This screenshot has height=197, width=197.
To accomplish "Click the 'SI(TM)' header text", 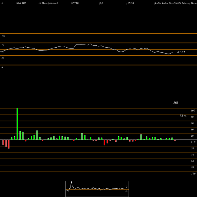I will (x=75, y=3).
